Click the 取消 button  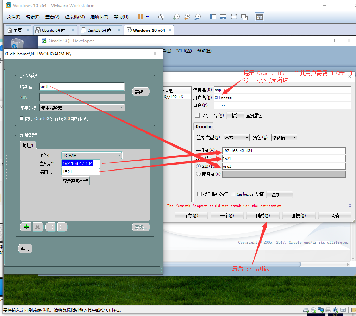pos(335,216)
